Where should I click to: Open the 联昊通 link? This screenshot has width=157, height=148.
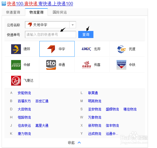93,93
